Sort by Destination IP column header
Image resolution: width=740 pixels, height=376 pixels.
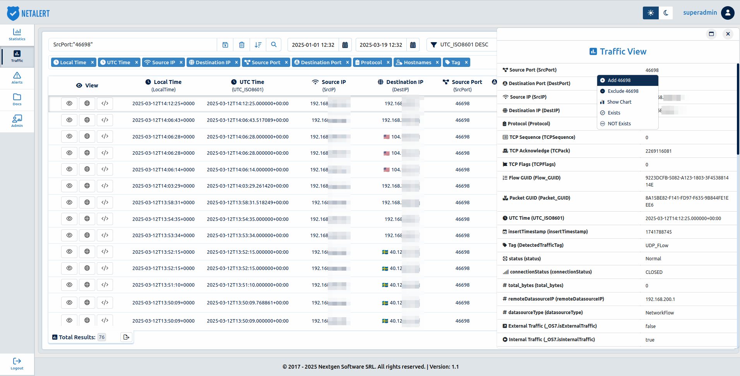tap(401, 85)
